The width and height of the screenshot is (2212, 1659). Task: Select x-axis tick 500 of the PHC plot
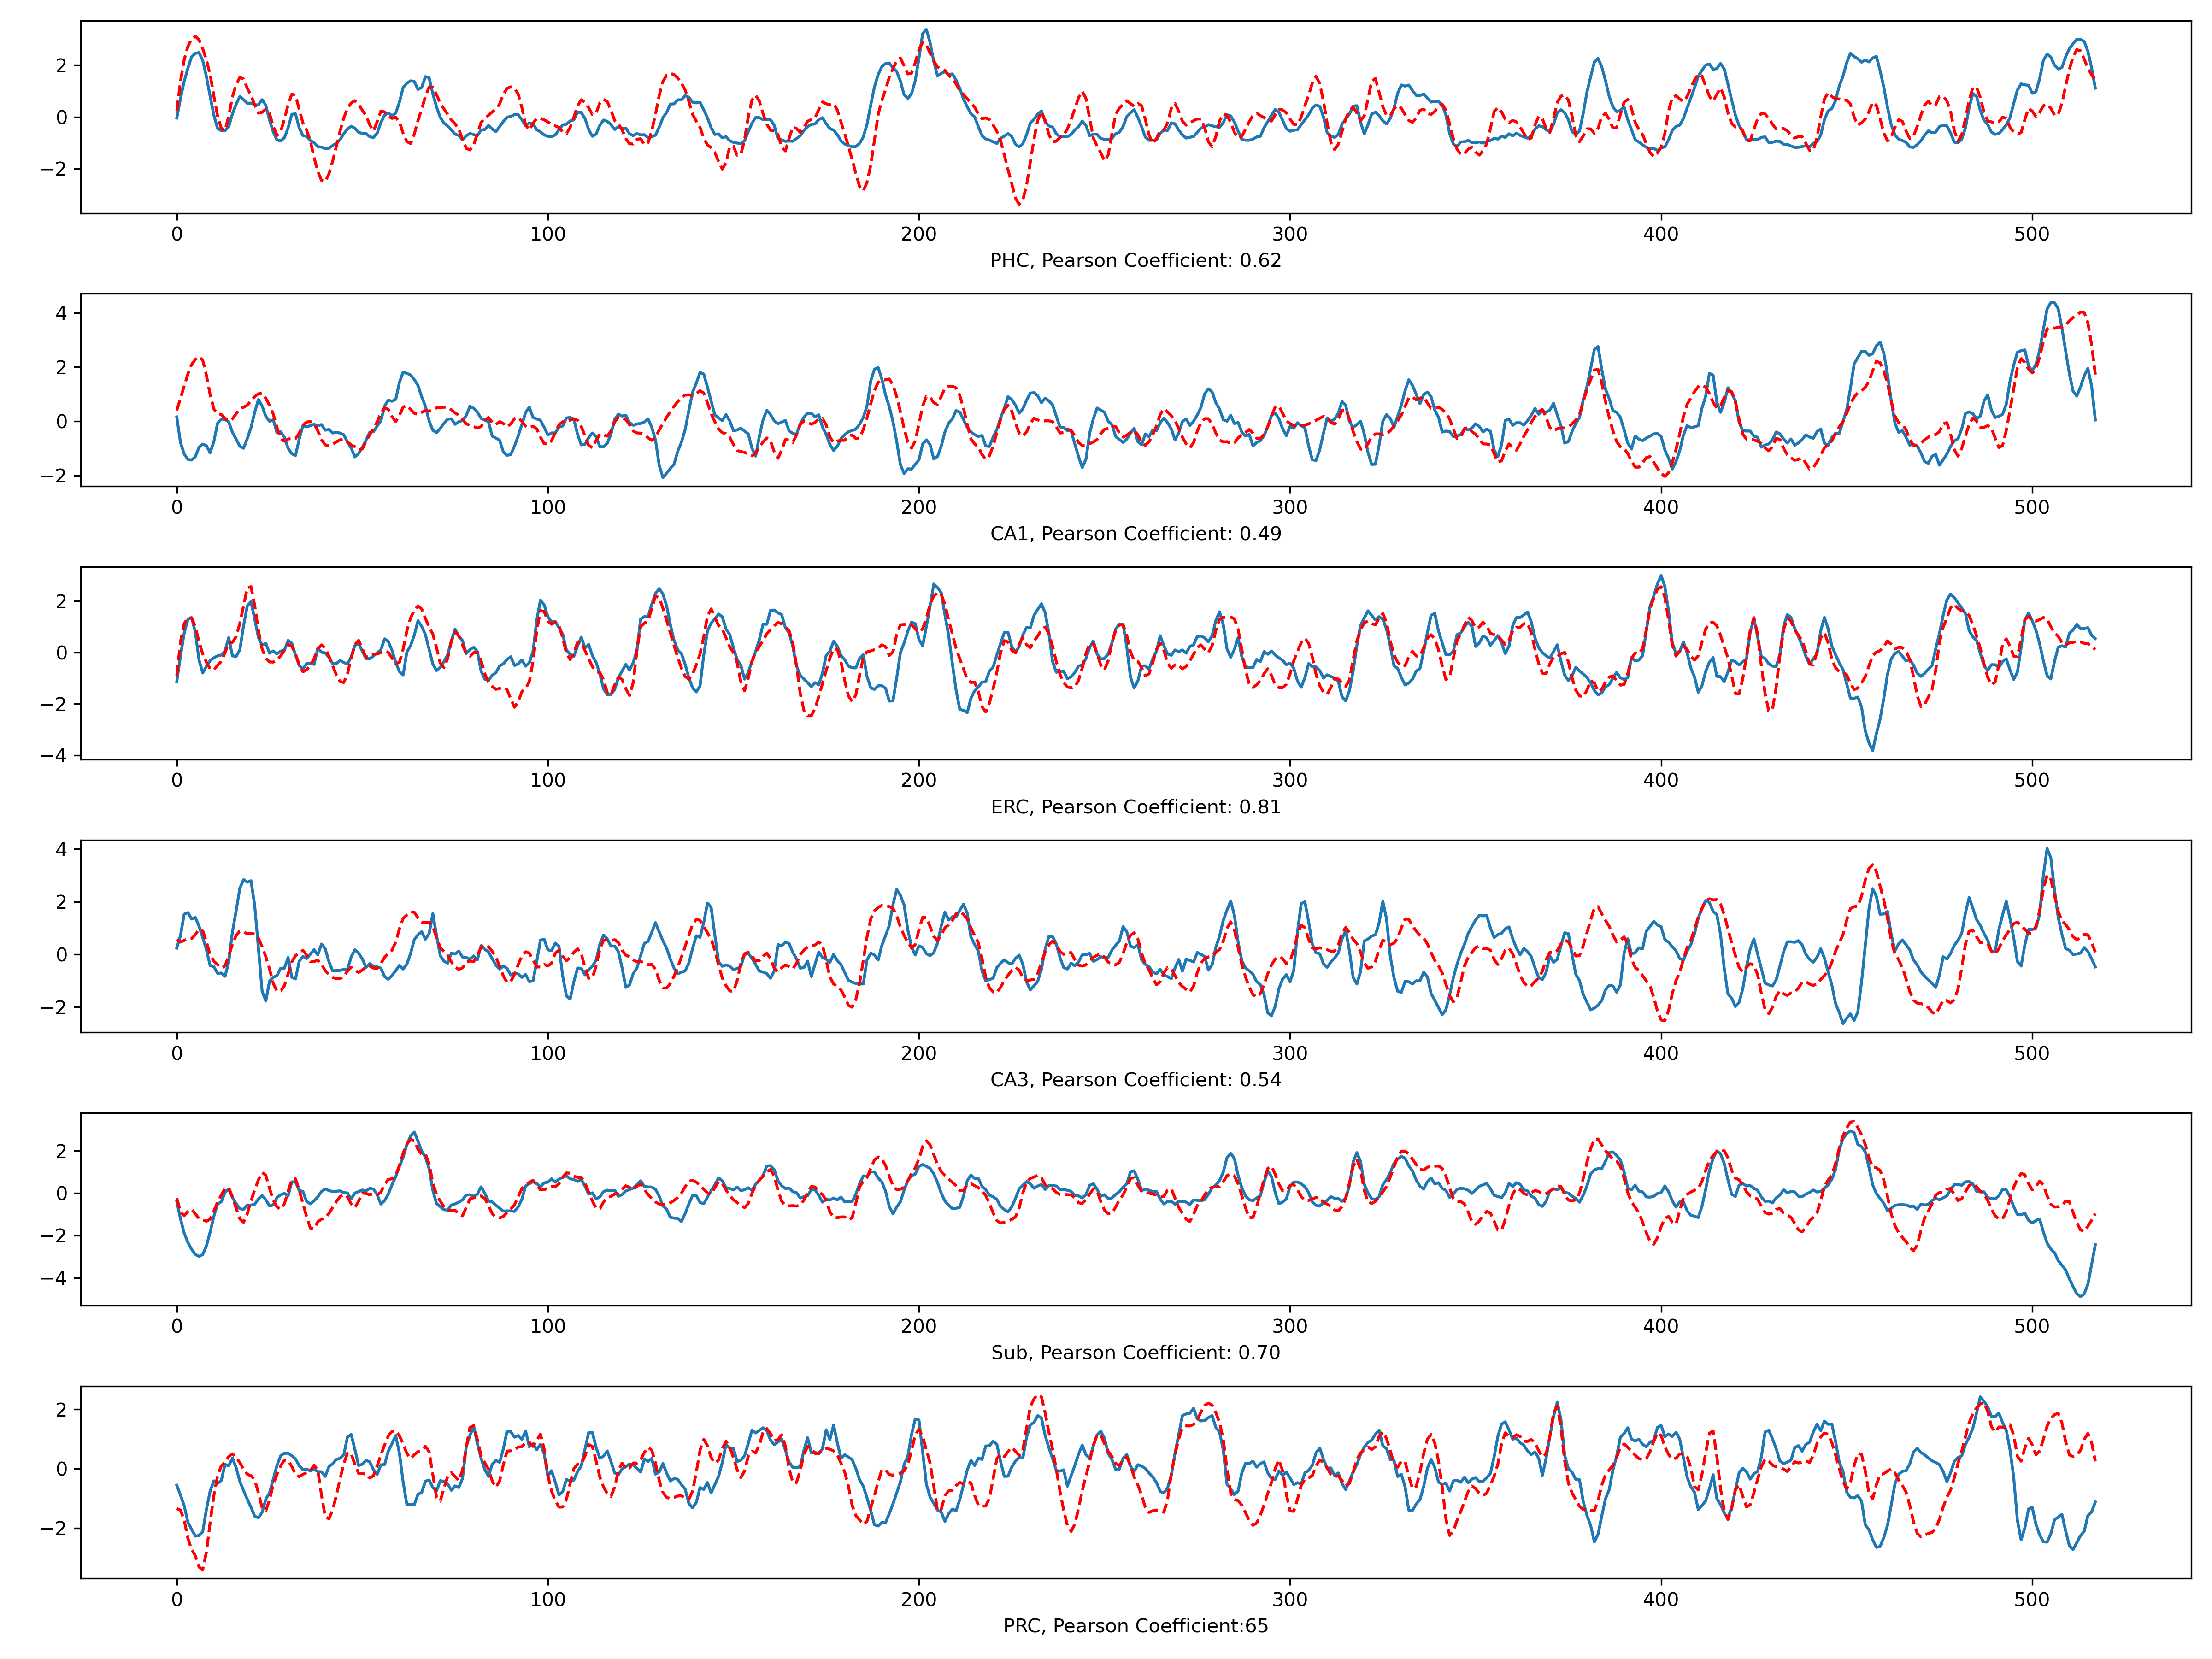(x=2031, y=234)
